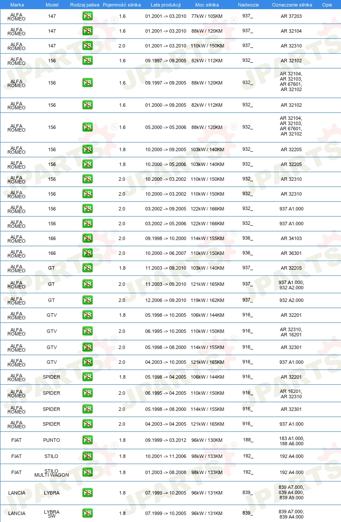Click fuel icon for SPIDER 1.8 106kW row
Screen dimensions: 341x522
coord(88,377)
